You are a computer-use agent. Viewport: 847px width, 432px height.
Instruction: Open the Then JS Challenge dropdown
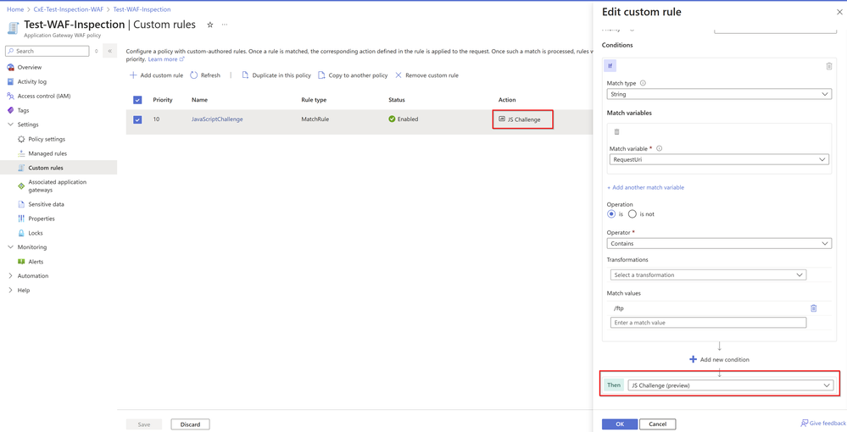(x=730, y=385)
